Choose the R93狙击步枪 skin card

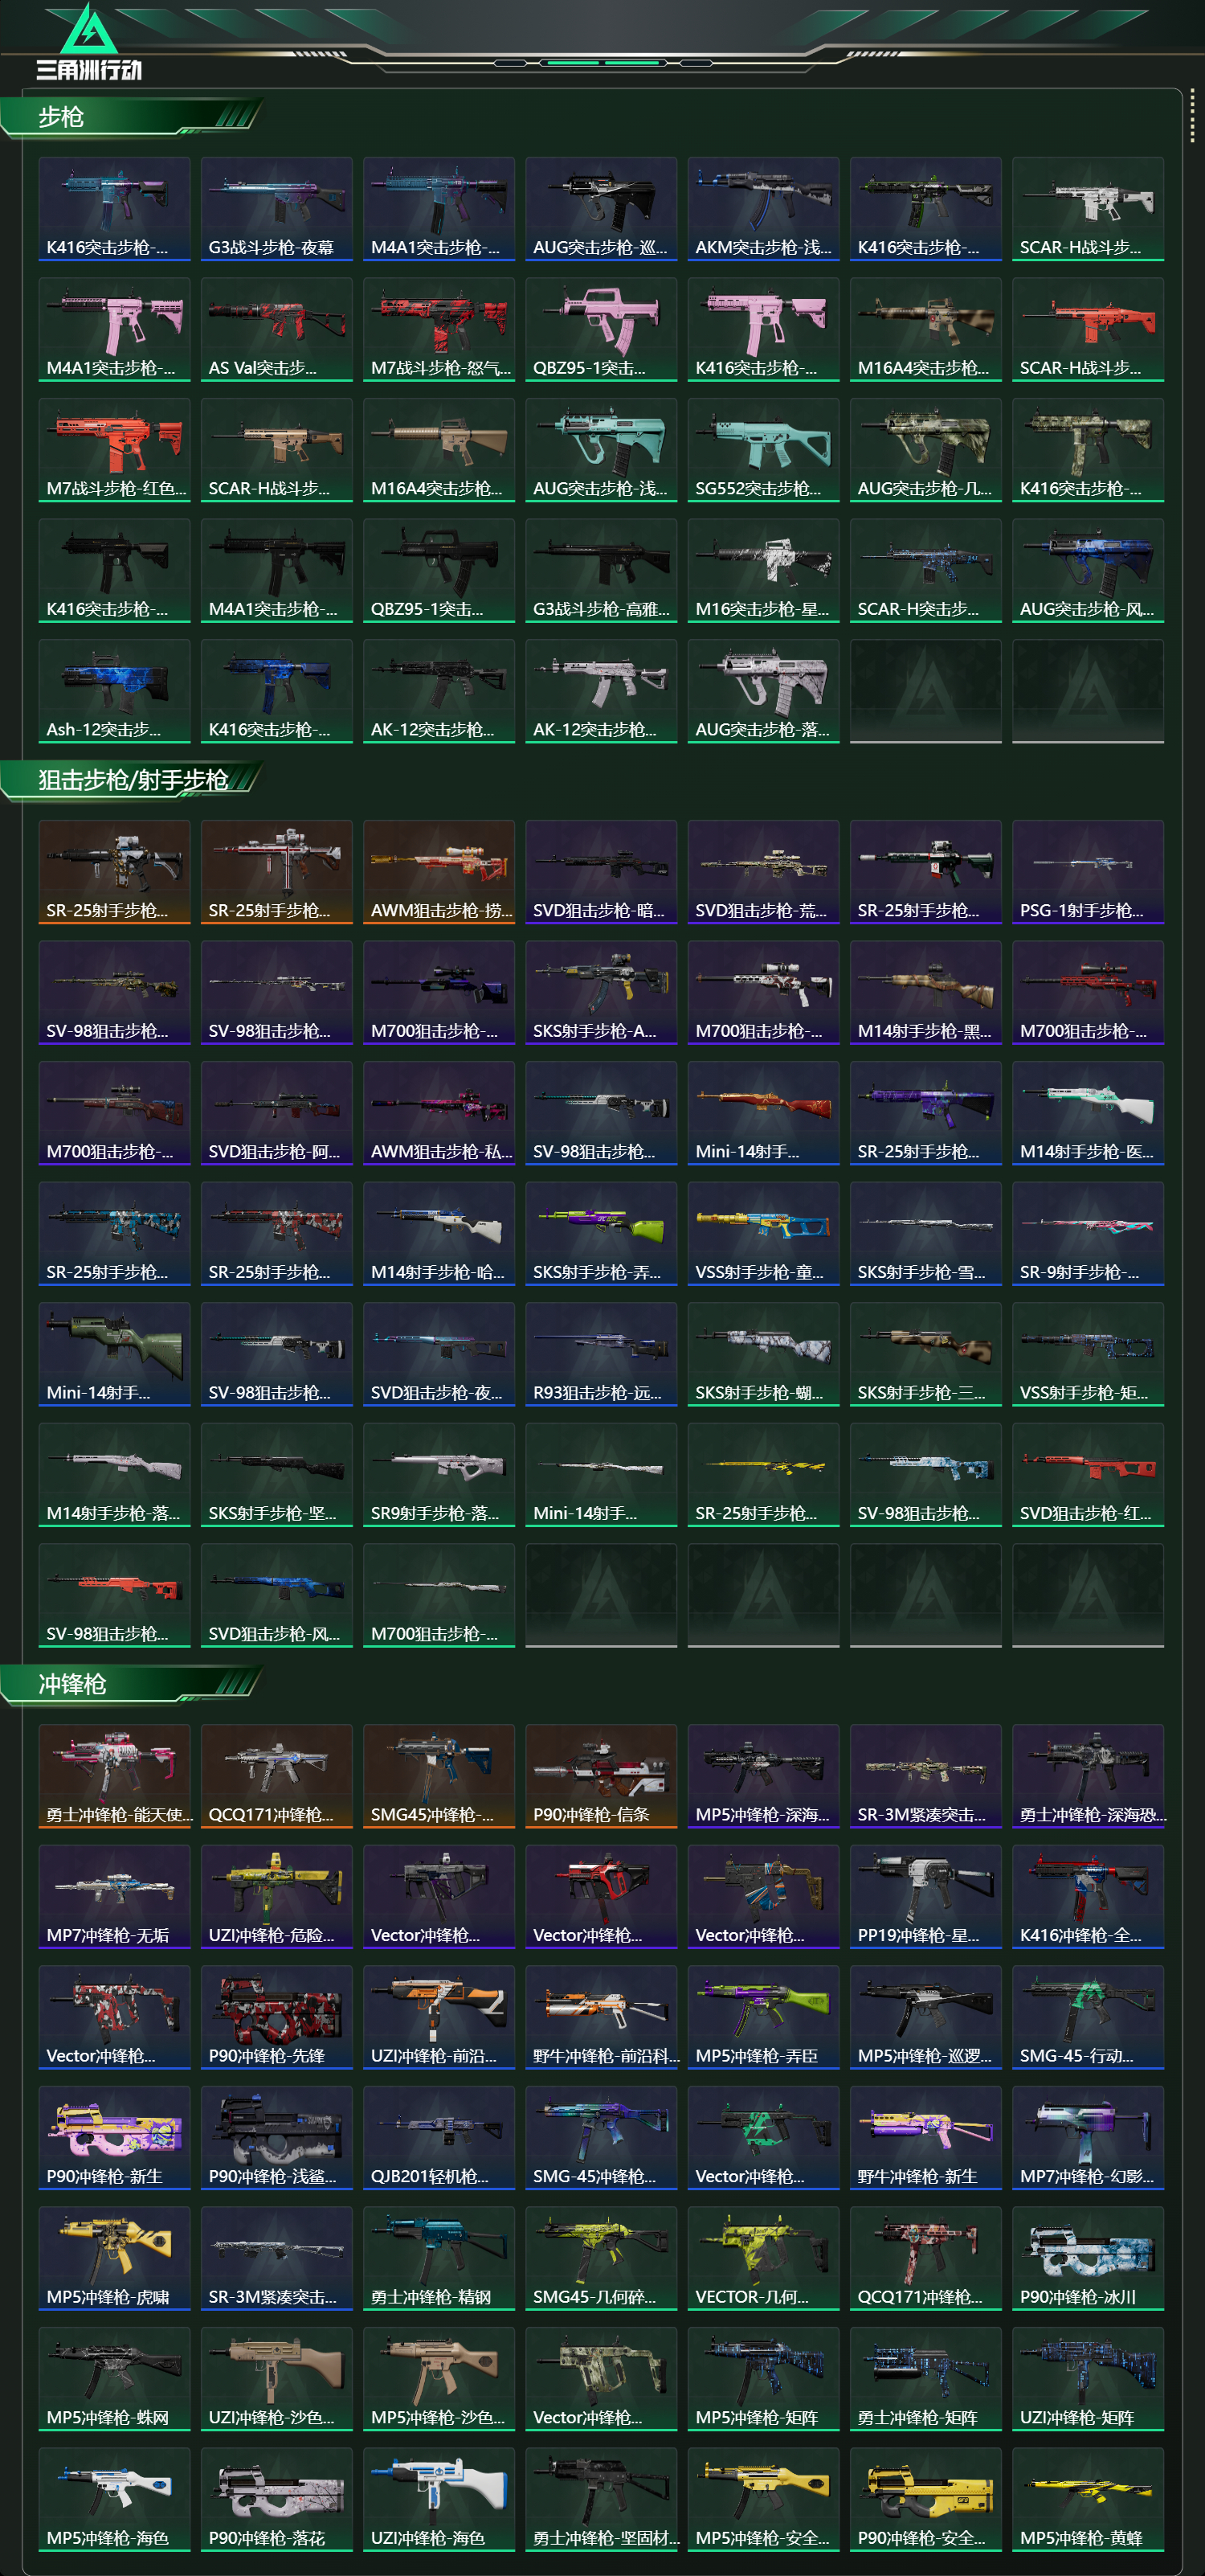pyautogui.click(x=601, y=1354)
